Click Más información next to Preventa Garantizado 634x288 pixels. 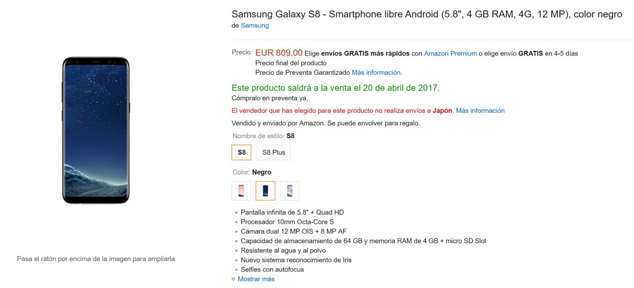376,72
